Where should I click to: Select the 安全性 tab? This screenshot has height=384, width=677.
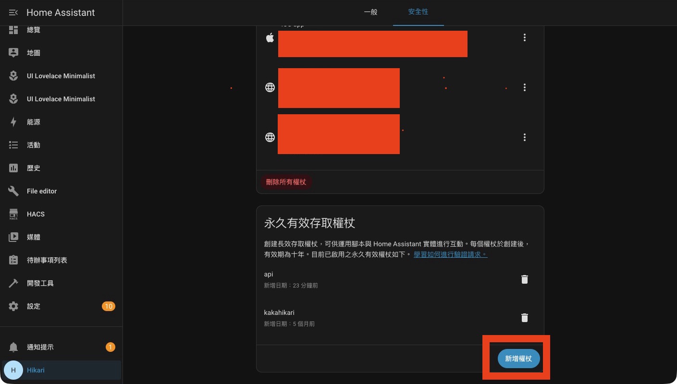tap(418, 12)
